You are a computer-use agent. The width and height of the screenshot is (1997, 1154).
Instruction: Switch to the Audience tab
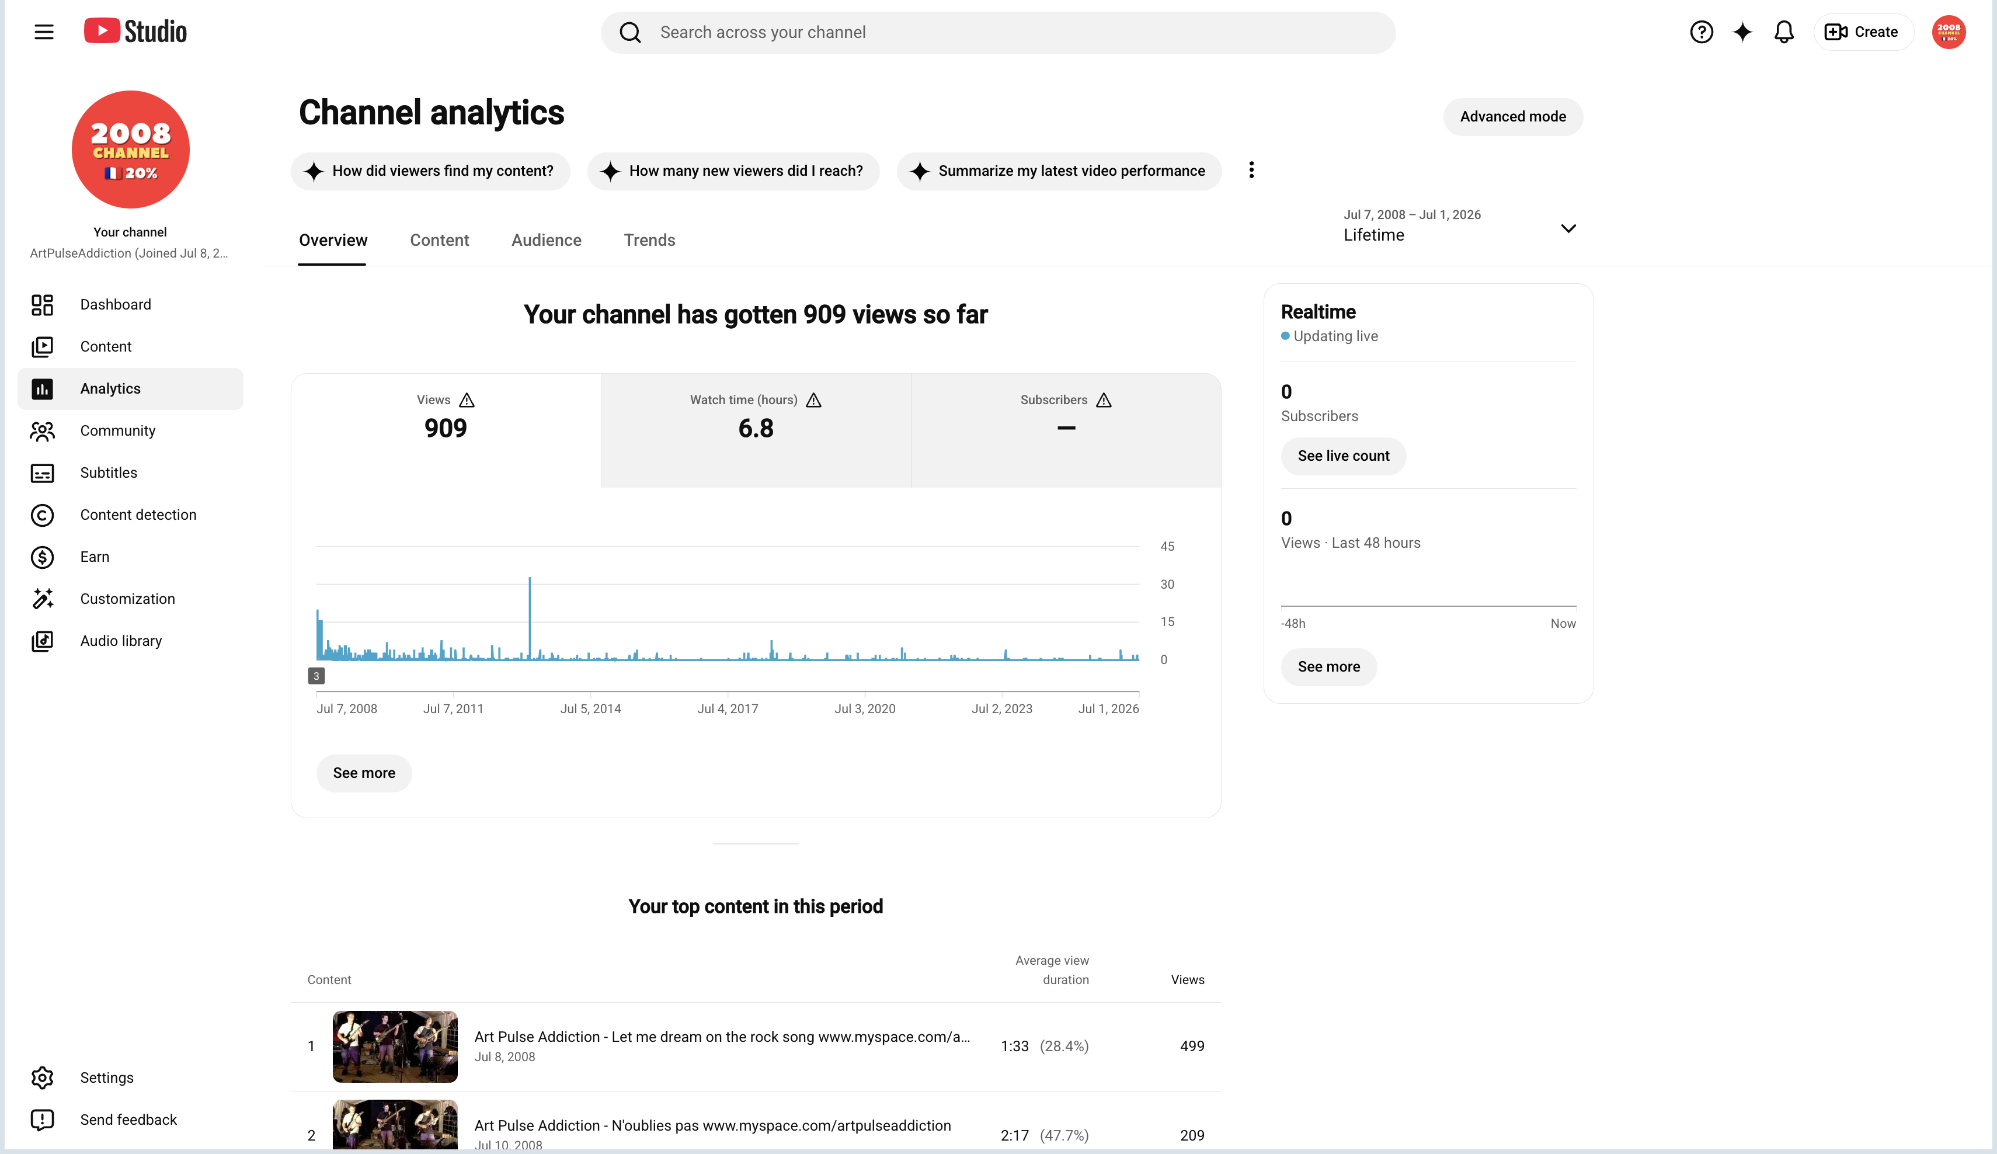(546, 240)
